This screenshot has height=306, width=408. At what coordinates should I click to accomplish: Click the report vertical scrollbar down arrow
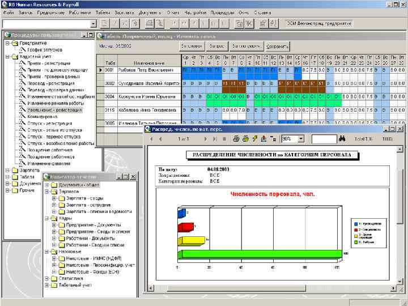click(401, 281)
